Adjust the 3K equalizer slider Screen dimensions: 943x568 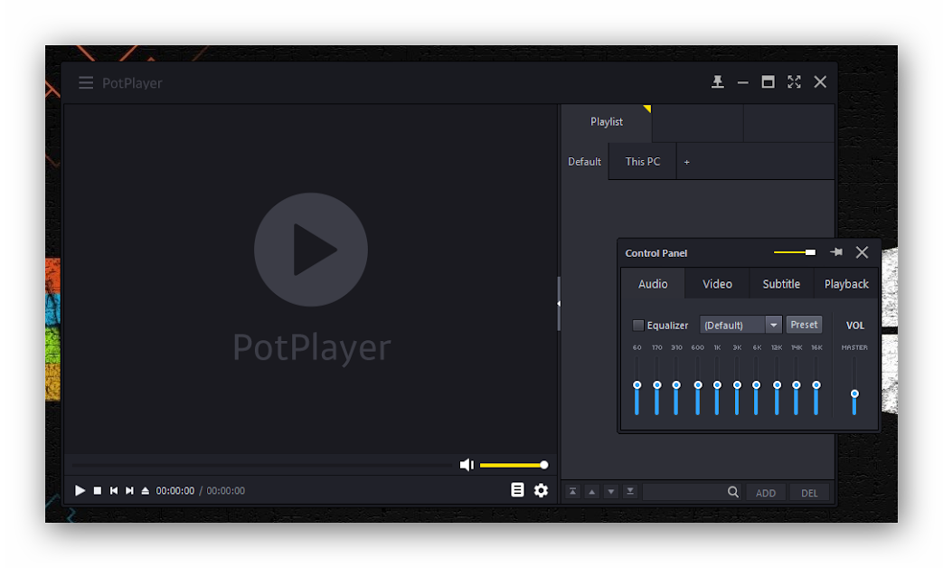[x=737, y=385]
